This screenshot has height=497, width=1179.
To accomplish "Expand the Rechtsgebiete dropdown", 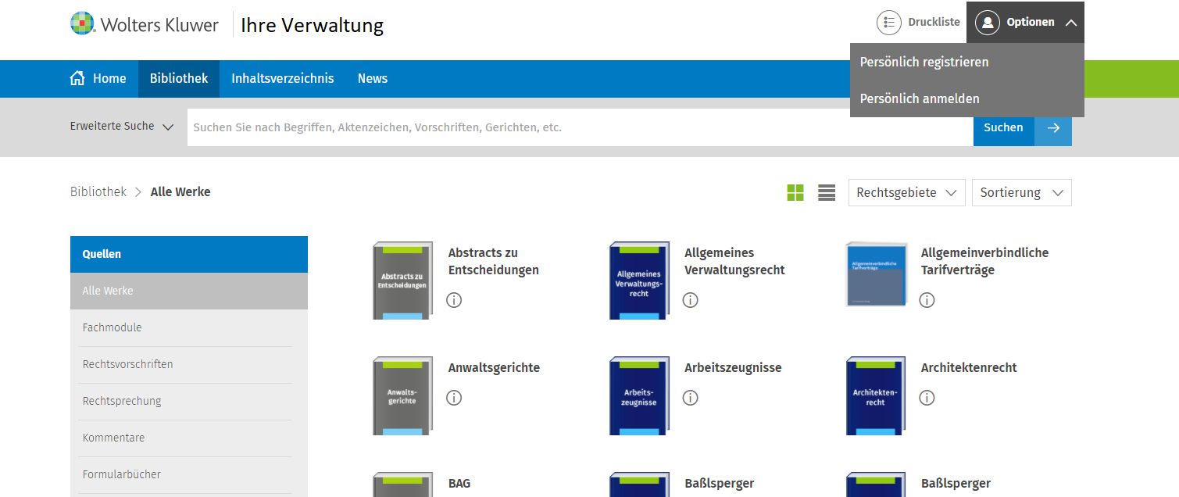I will [x=906, y=193].
